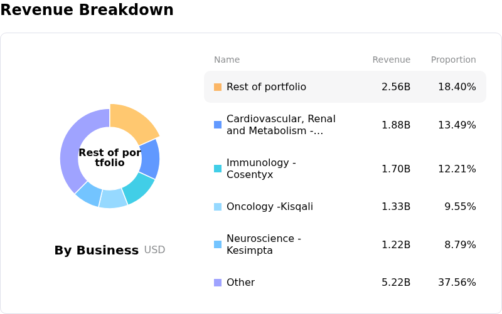Click the teal Immunology Cosentyx swatch
This screenshot has width=502, height=314.
point(218,169)
